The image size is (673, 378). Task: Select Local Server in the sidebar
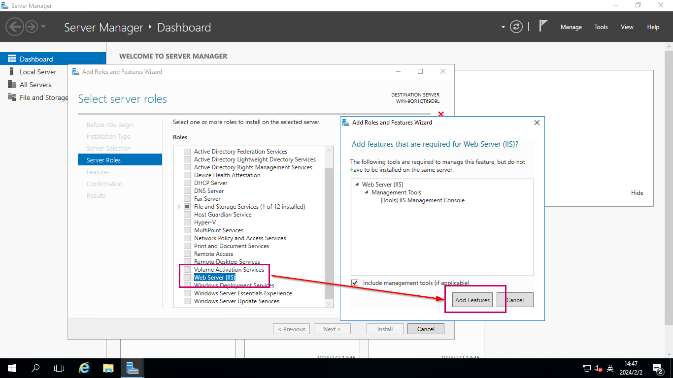(38, 72)
